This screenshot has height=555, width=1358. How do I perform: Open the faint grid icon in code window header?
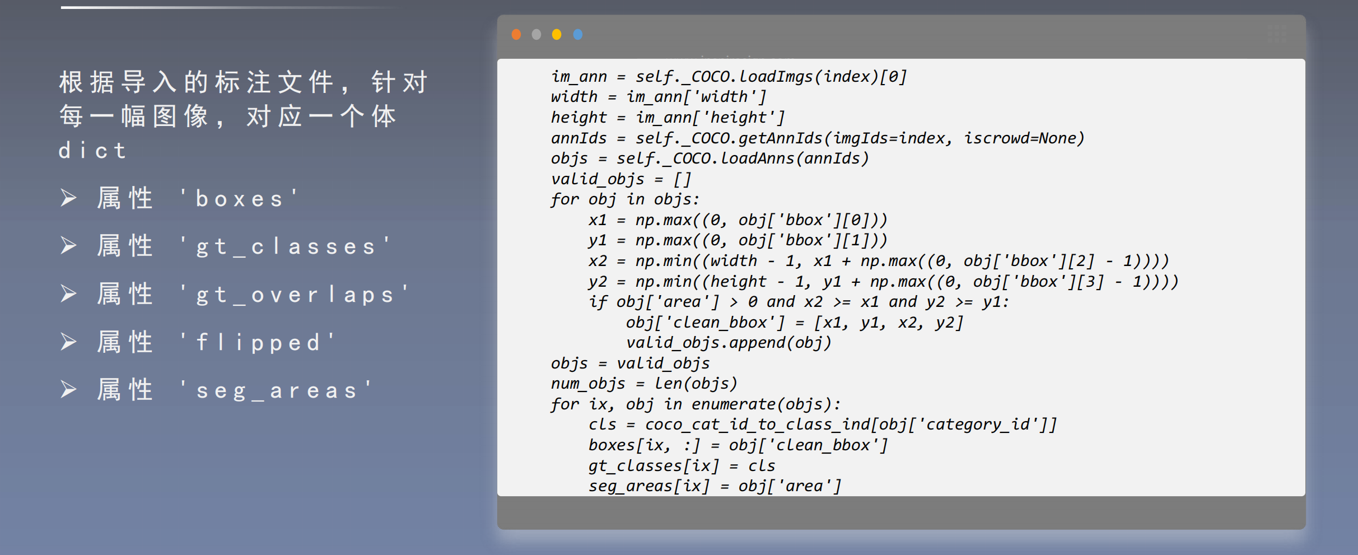1277,34
